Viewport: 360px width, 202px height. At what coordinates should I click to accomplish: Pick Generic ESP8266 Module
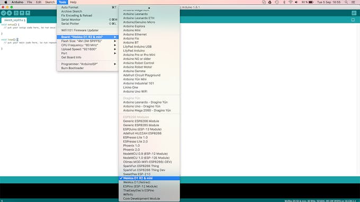[149, 121]
